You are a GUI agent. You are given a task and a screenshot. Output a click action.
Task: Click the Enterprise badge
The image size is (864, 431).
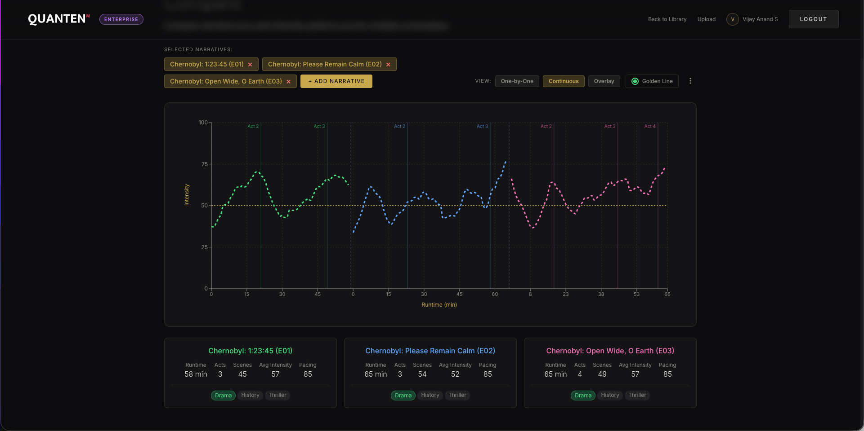click(121, 19)
